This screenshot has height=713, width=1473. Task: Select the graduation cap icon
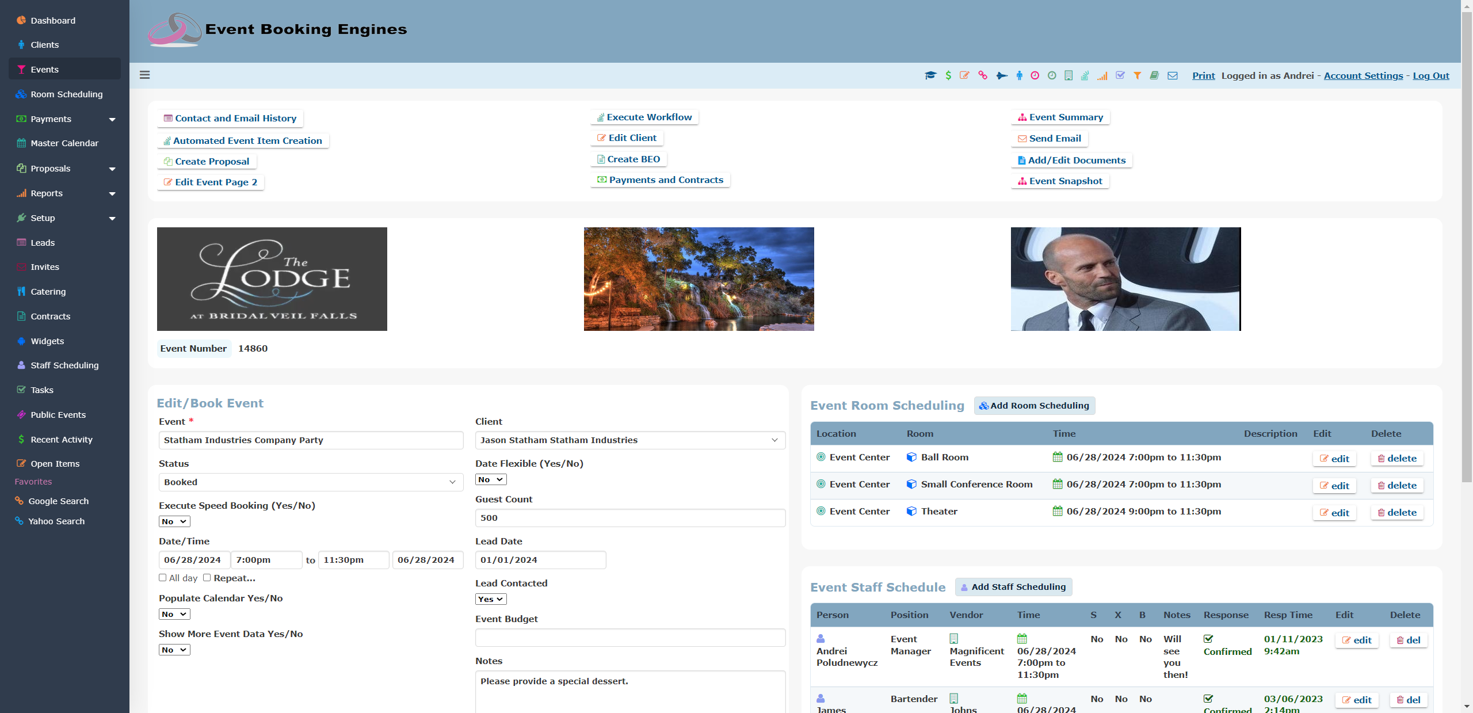[x=930, y=75]
